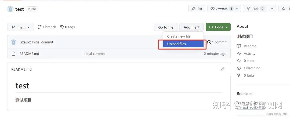The height and width of the screenshot is (117, 290).
Task: Select Upload files menu item
Action: (x=176, y=44)
